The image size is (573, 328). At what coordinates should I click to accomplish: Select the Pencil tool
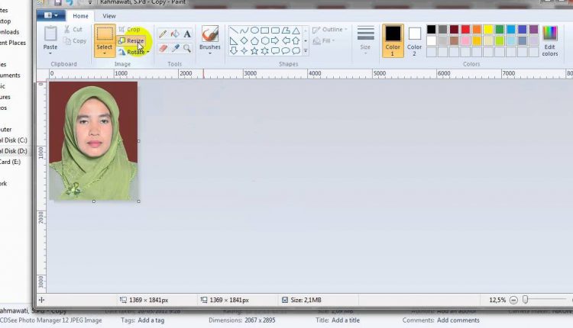tap(163, 34)
